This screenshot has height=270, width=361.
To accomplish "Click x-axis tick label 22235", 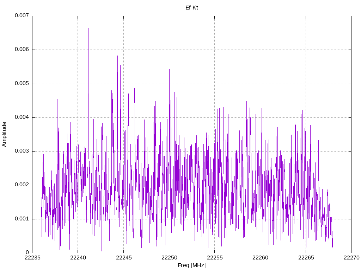I will (x=32, y=258).
